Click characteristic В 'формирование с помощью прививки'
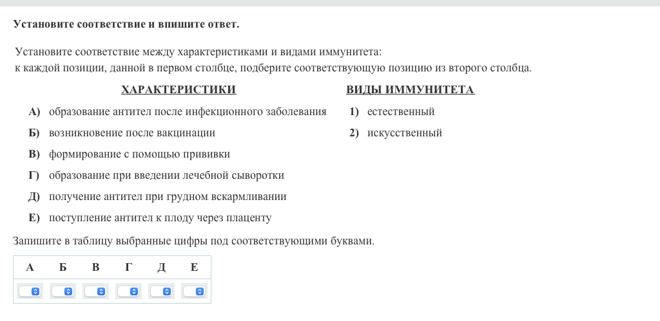This screenshot has height=321, width=660. click(139, 154)
